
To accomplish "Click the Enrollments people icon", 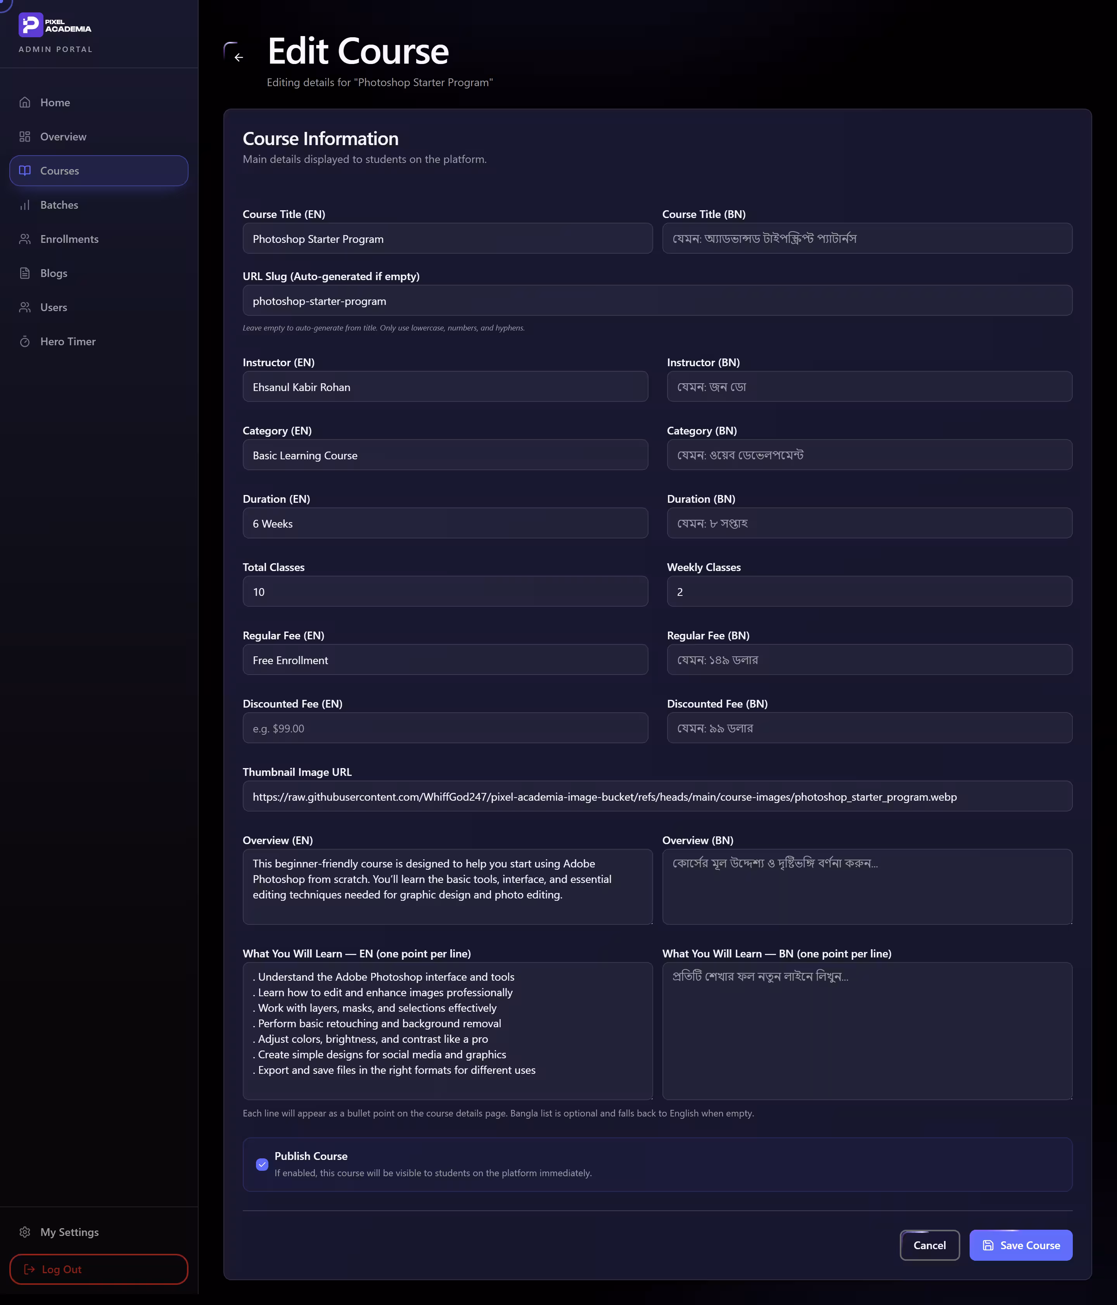I will click(x=24, y=239).
